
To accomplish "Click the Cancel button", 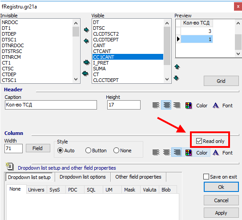I will pos(221,200).
